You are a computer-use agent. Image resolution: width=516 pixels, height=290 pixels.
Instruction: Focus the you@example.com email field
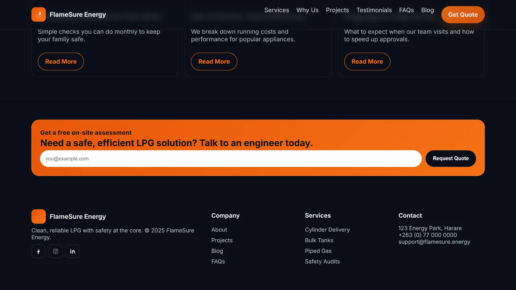coord(231,159)
